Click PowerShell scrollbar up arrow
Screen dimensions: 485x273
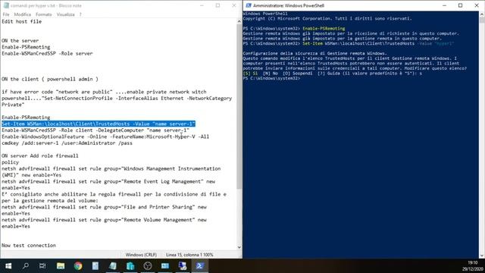coord(482,14)
